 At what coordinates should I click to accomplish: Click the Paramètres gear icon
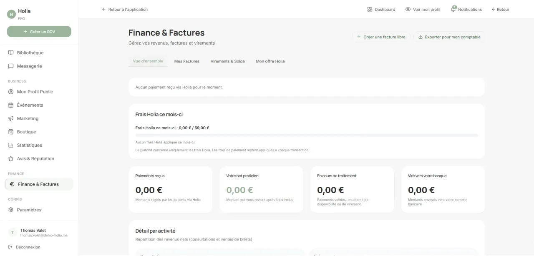(x=11, y=210)
